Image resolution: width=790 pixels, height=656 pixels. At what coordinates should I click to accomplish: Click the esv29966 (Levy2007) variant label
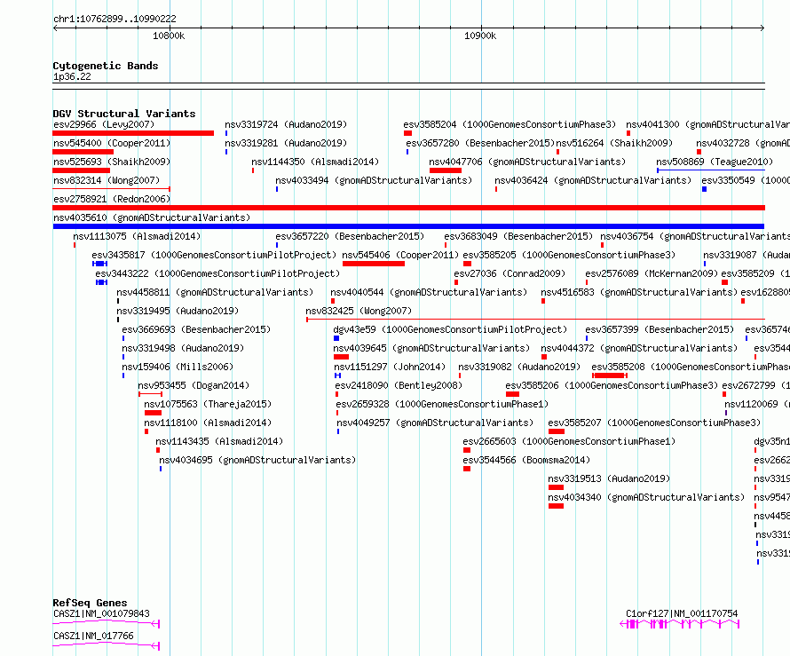pyautogui.click(x=104, y=124)
